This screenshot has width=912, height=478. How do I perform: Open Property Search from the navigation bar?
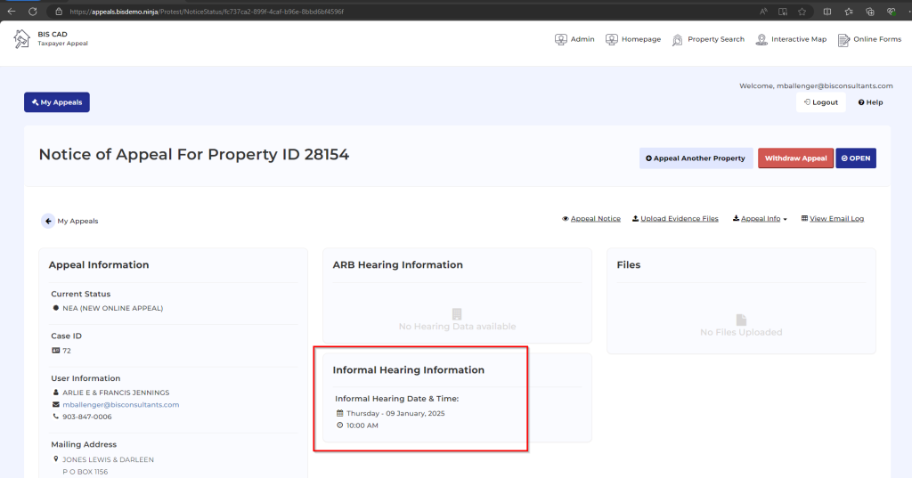tap(708, 39)
